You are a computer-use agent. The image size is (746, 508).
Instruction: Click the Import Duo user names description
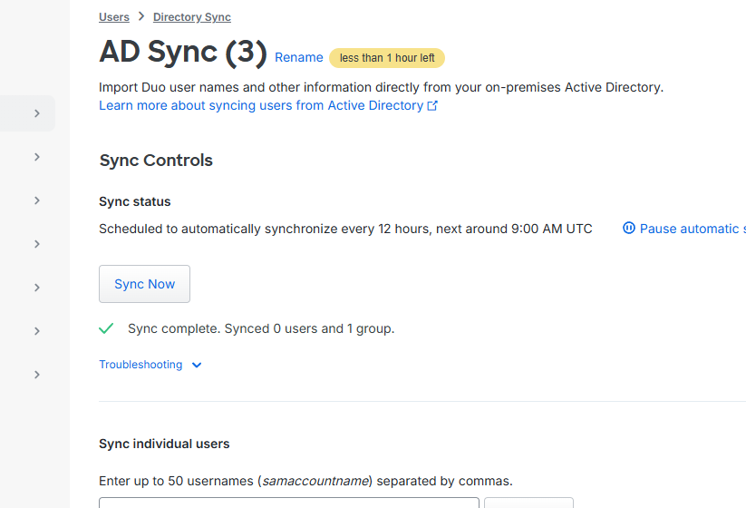[381, 88]
